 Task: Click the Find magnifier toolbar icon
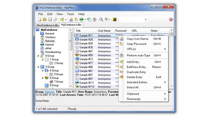click(x=101, y=20)
